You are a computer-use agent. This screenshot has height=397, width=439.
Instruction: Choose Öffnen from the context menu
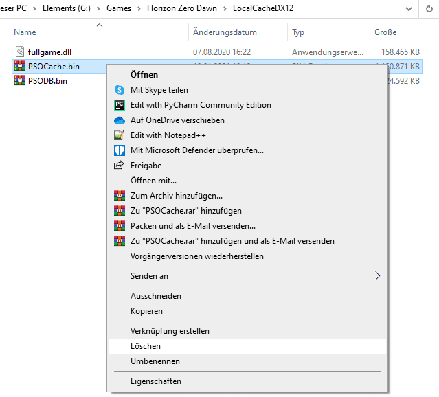coord(247,75)
